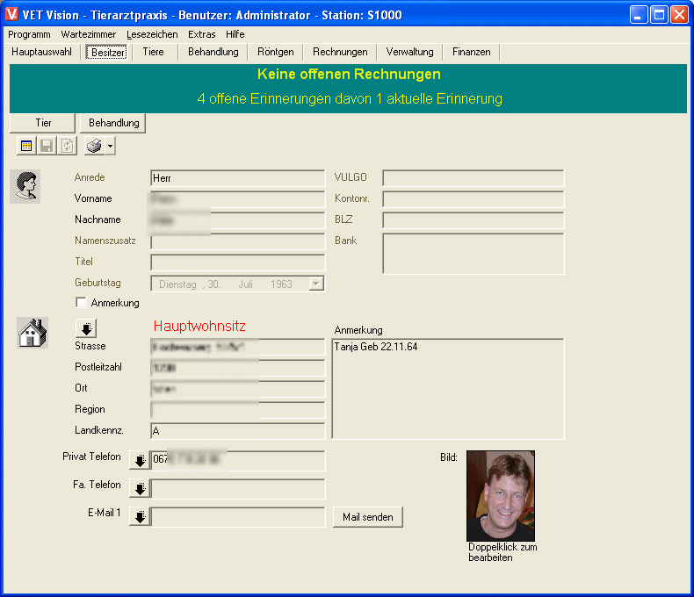Click the Fa. Telefon arrow button
Image resolution: width=694 pixels, height=597 pixels.
point(140,488)
